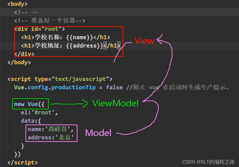
Task: Select the comment 准备好一个容器
Action: [x=53, y=20]
